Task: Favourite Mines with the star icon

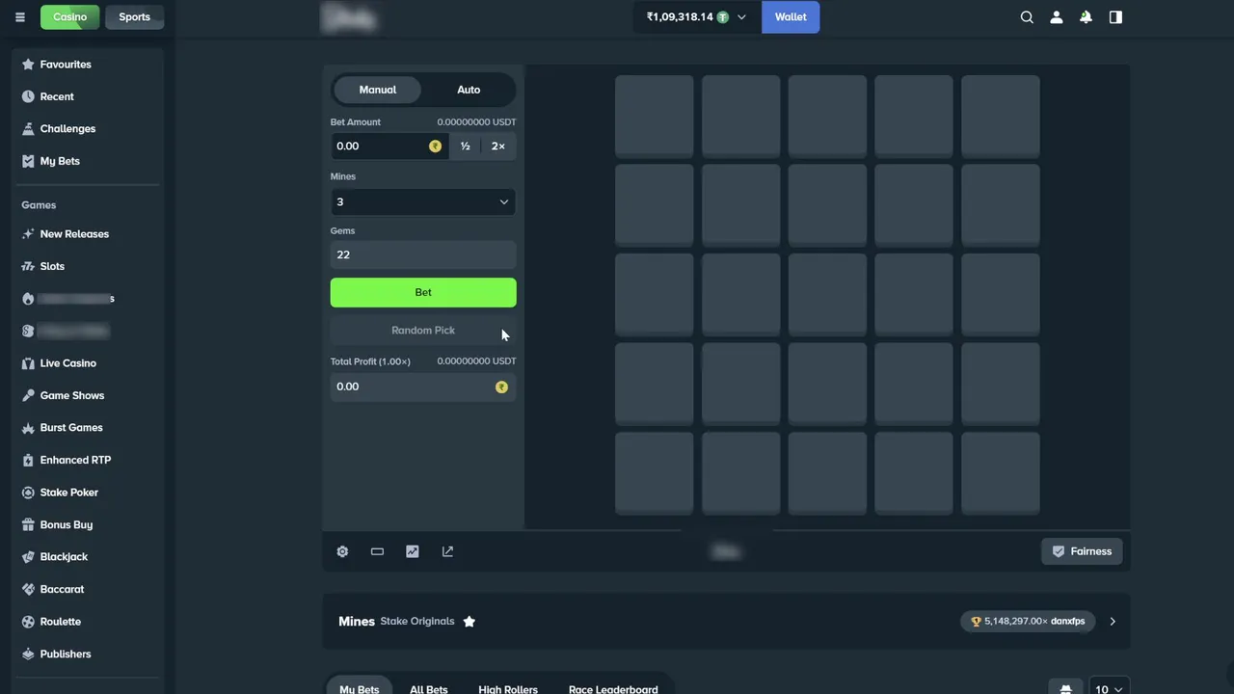Action: click(x=469, y=622)
